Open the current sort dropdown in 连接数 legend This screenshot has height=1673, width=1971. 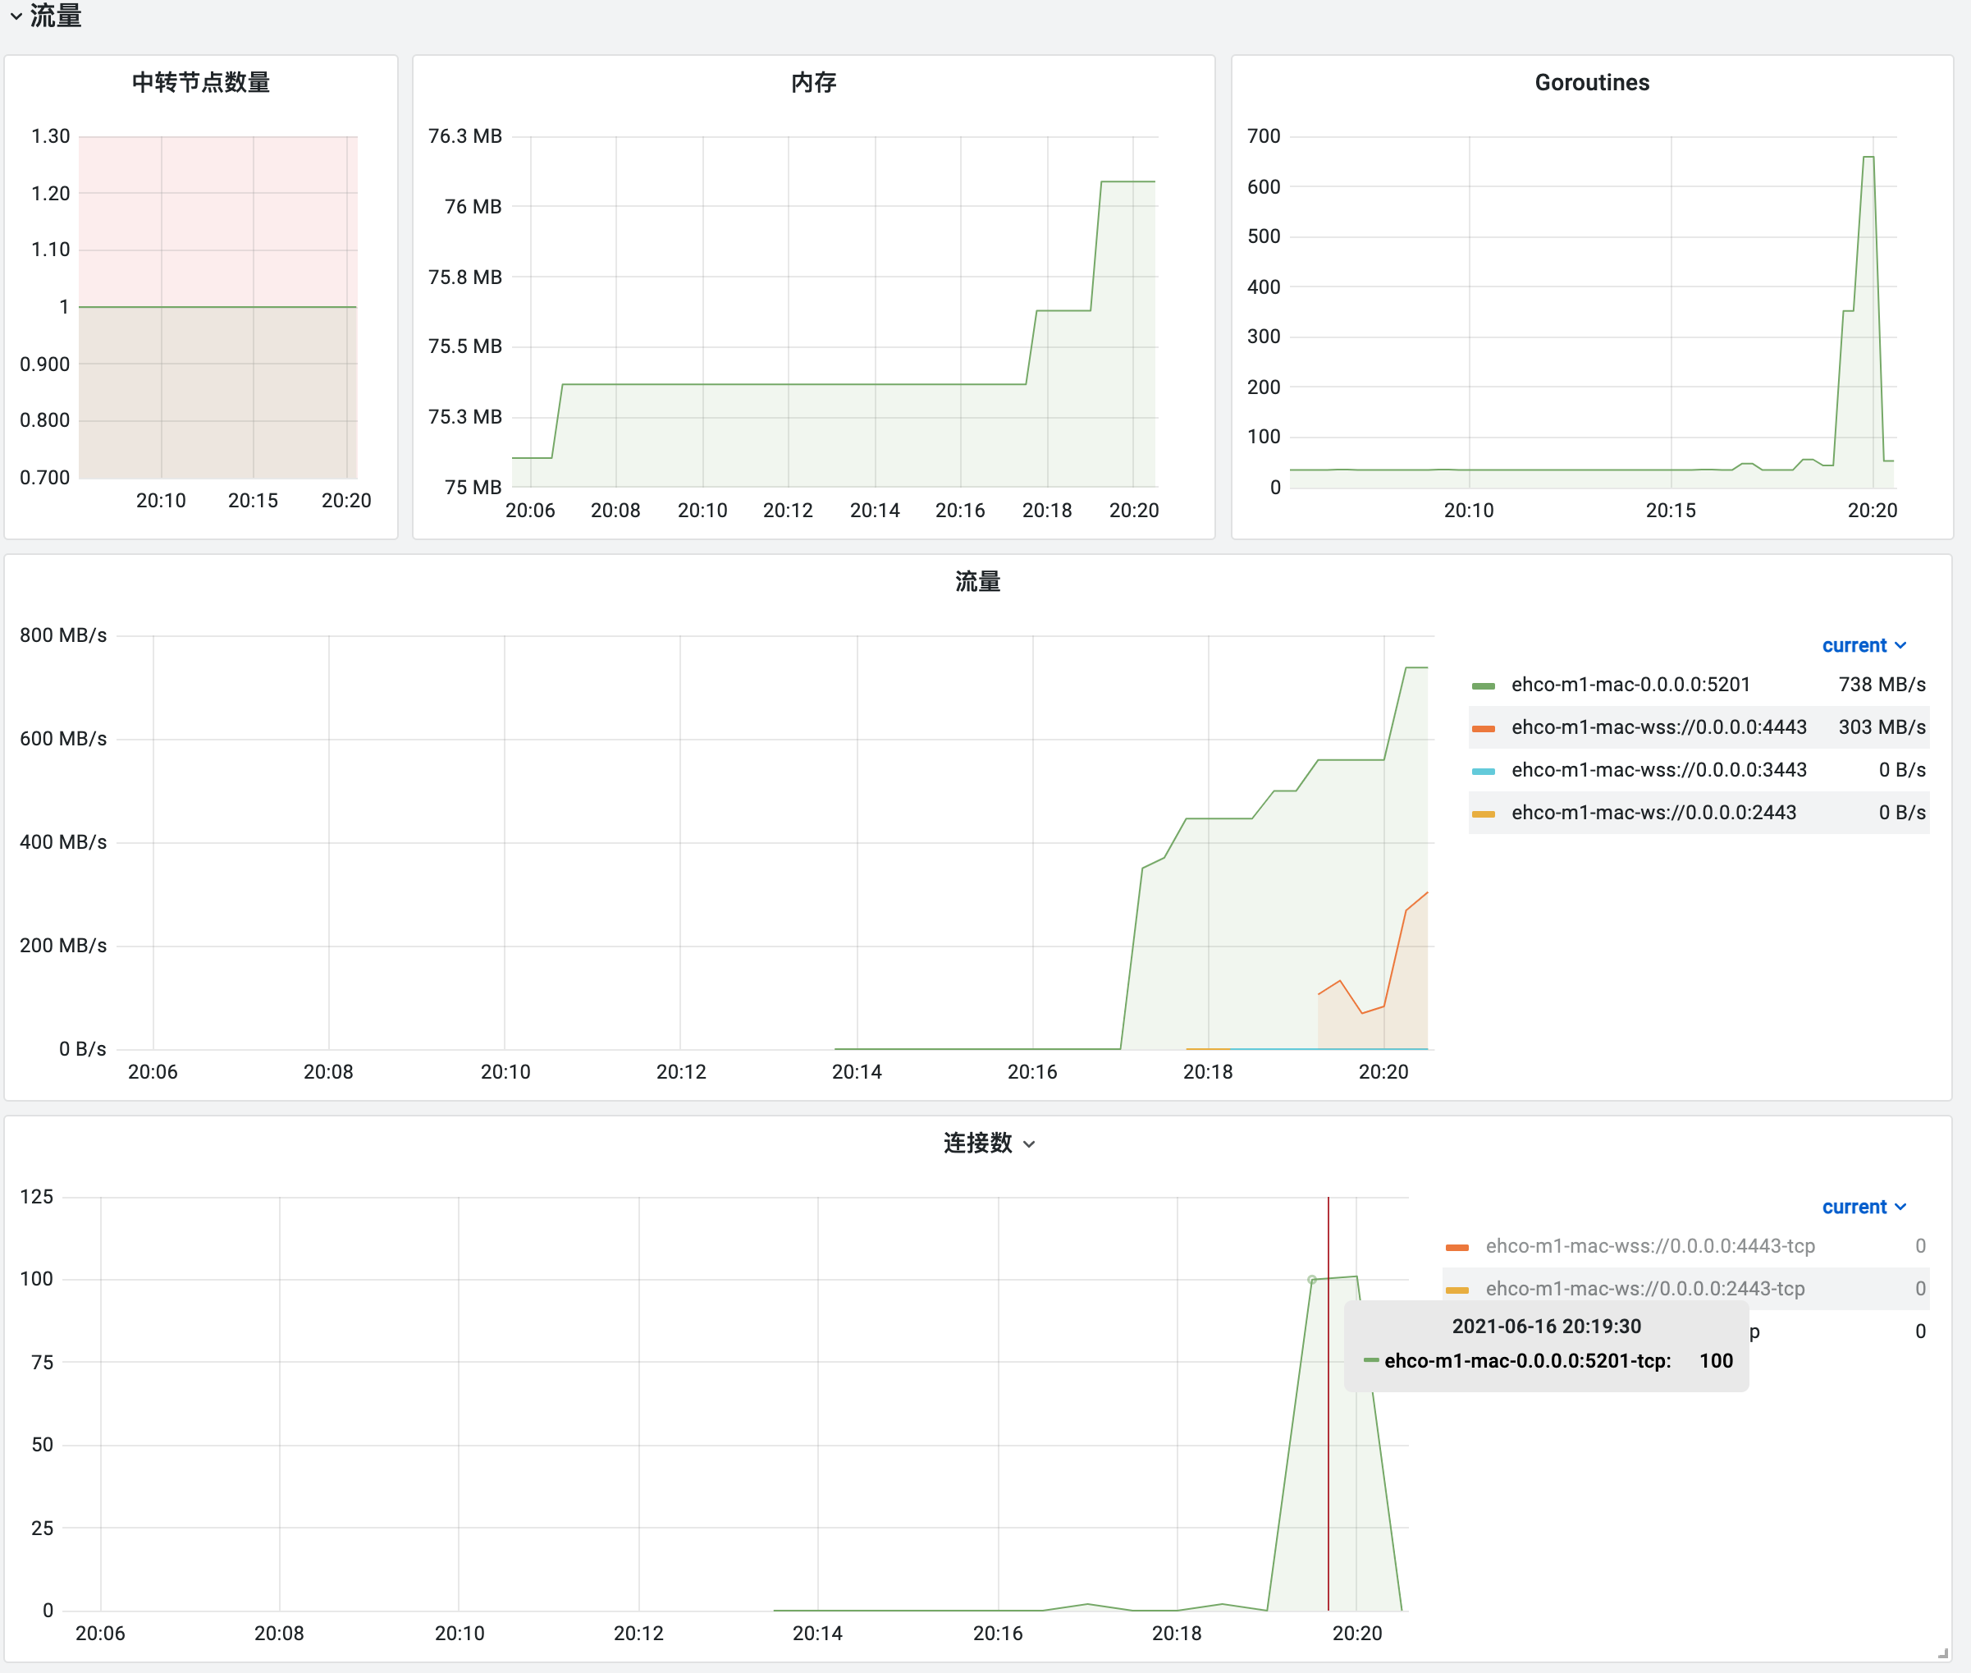[1863, 1208]
